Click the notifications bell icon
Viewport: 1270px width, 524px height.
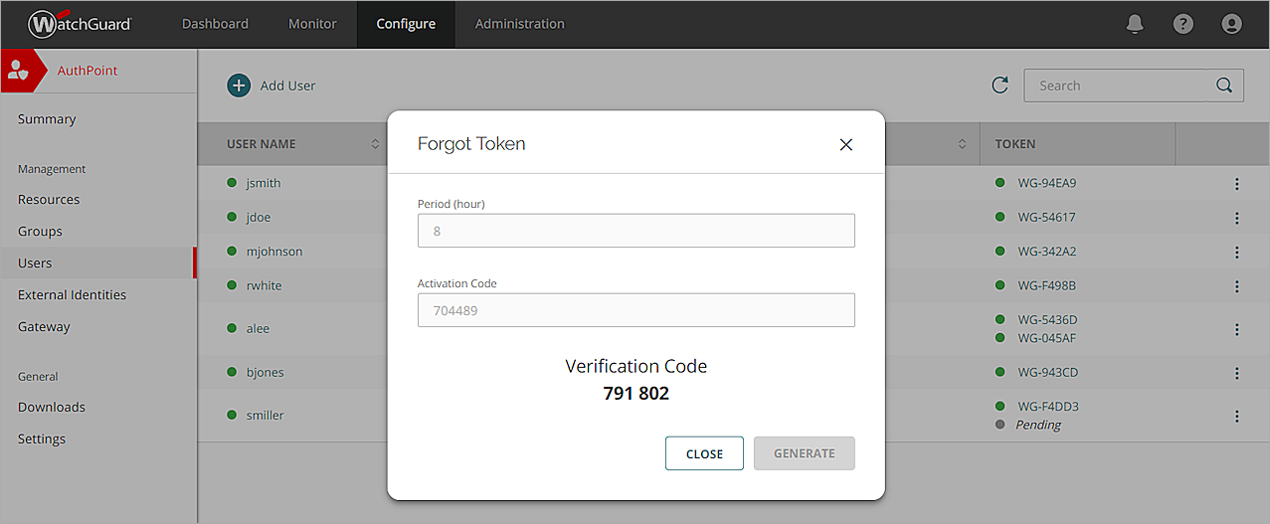[1135, 24]
